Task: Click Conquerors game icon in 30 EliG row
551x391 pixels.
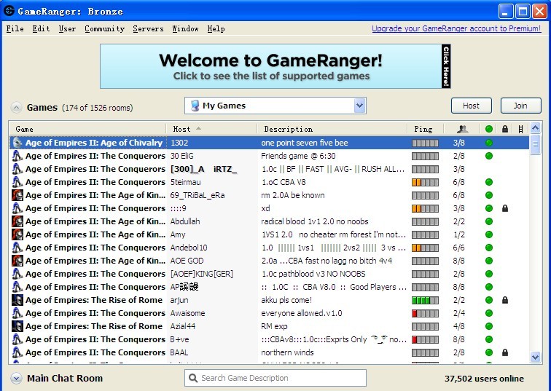Action: (x=17, y=156)
